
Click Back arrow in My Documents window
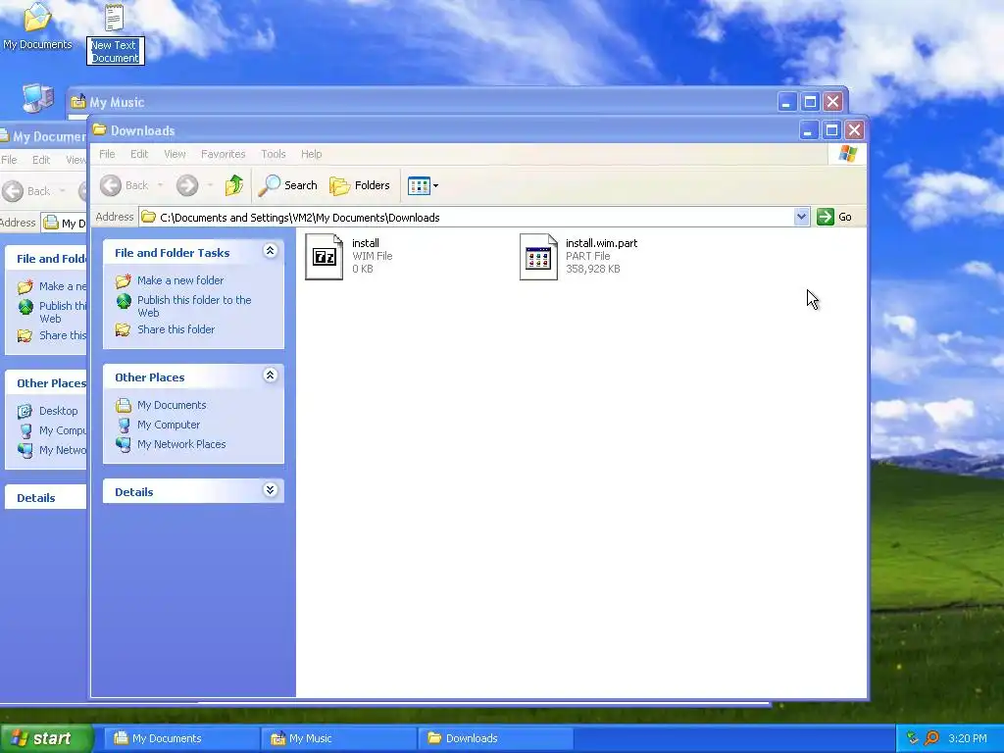click(13, 191)
